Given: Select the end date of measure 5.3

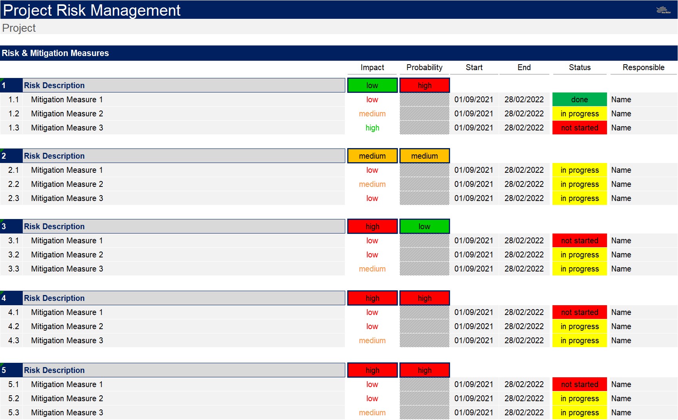Looking at the screenshot, I should 524,413.
